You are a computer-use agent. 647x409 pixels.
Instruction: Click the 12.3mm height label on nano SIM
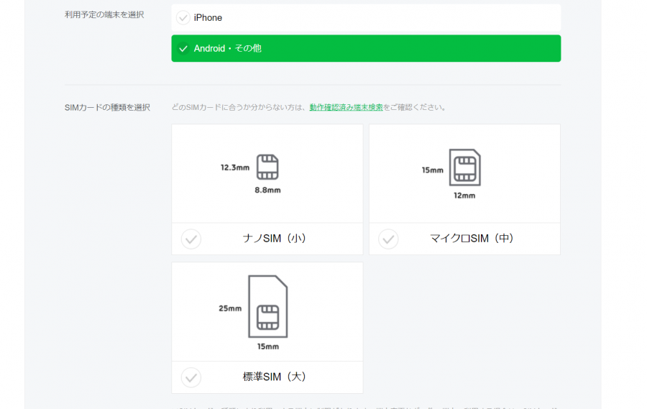[234, 167]
